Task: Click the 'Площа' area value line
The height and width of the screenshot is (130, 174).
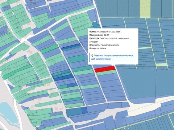Action: click(98, 48)
